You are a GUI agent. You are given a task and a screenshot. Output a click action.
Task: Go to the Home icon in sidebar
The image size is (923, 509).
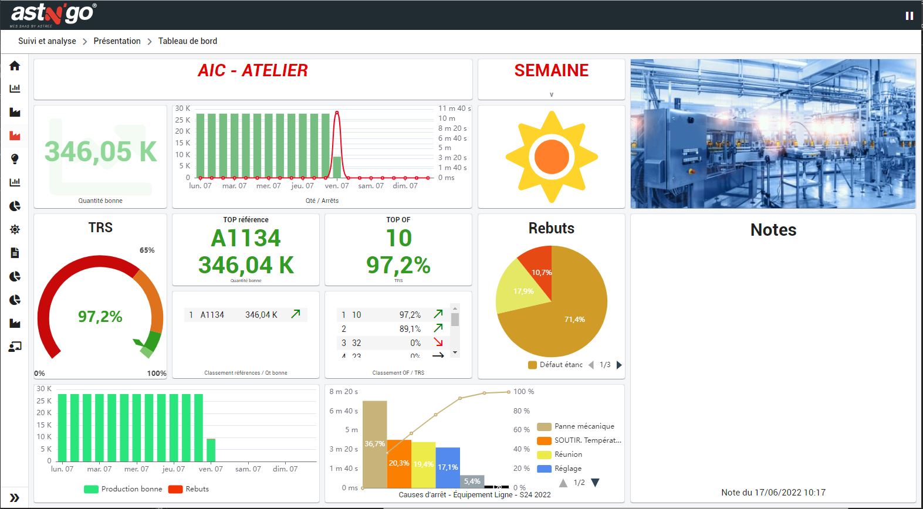(15, 66)
